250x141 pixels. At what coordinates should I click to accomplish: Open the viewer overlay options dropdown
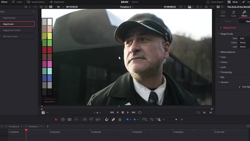coord(48,113)
